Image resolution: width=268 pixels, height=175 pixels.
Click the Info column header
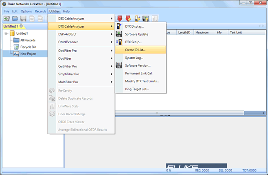221,33
